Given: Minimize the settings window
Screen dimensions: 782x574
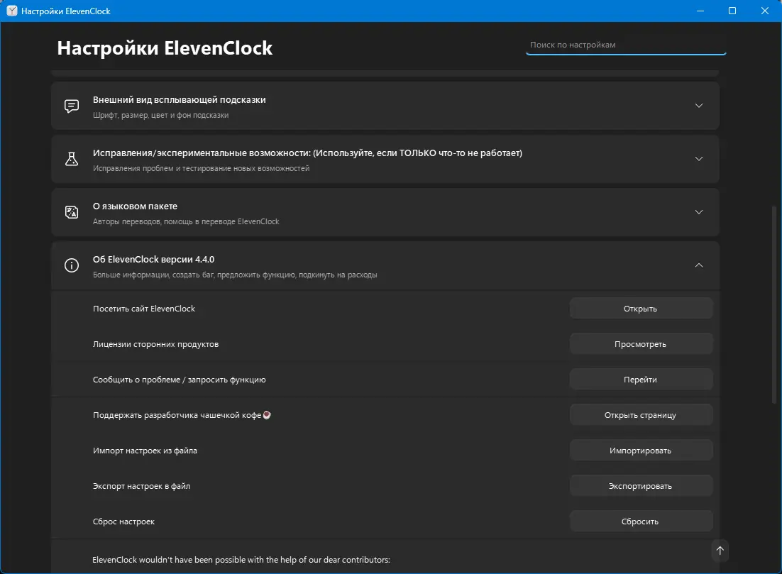Looking at the screenshot, I should [x=700, y=11].
